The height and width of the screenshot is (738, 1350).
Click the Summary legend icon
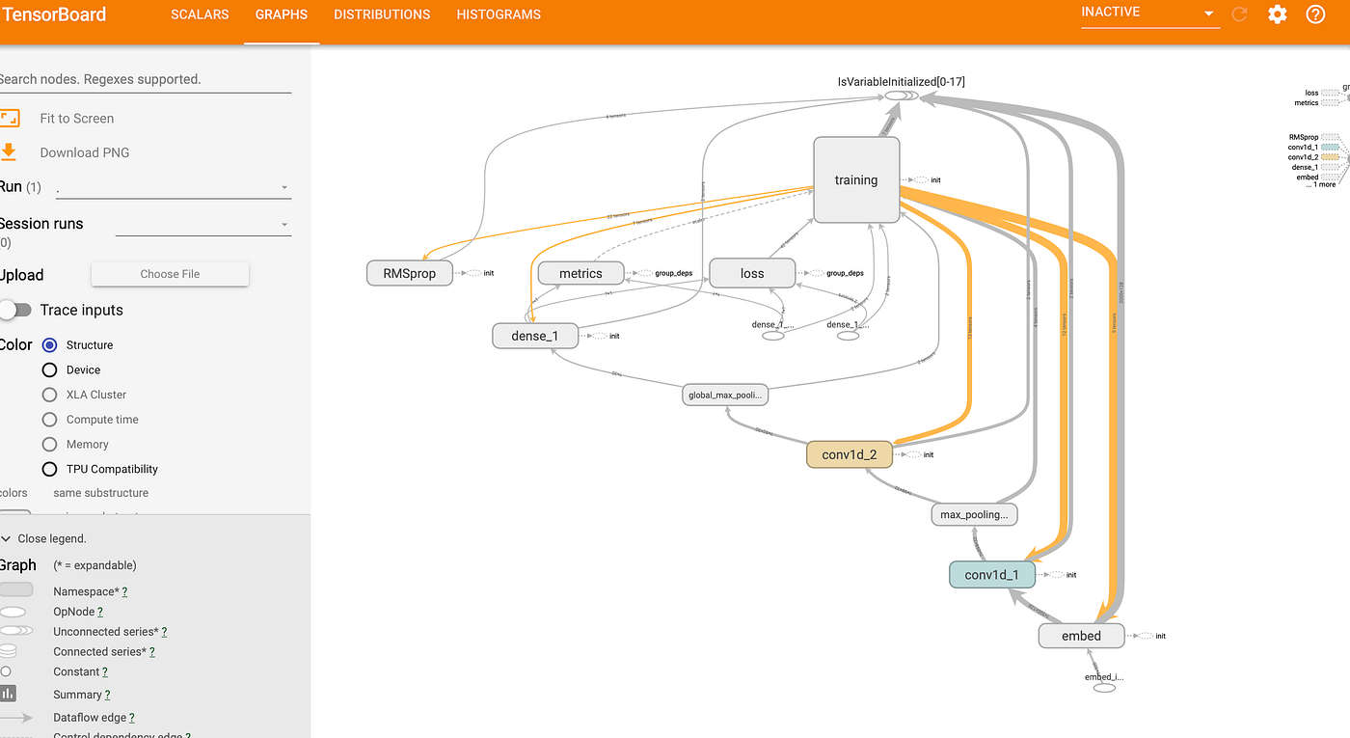(11, 693)
